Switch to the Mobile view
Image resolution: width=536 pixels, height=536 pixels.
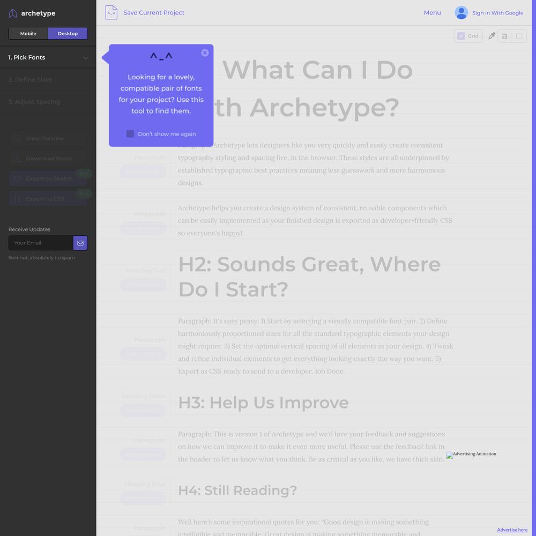(28, 33)
